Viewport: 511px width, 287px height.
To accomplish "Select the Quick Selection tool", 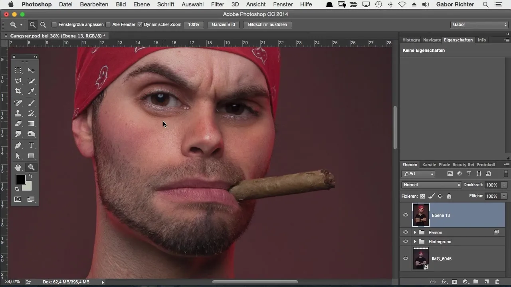I will click(x=31, y=81).
